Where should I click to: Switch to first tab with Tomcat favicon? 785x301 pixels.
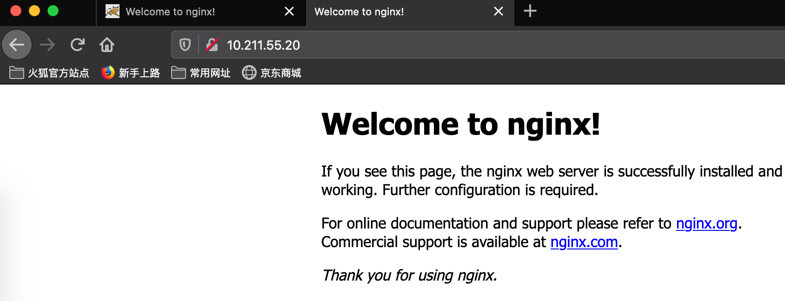pos(200,12)
